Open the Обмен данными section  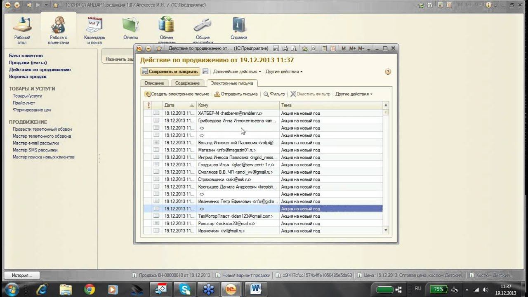(167, 30)
